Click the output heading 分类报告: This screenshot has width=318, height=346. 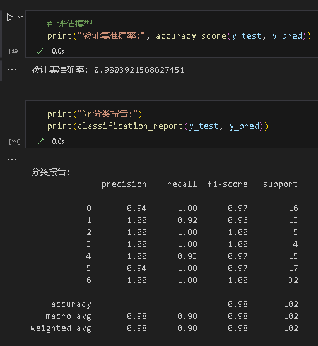coord(50,172)
